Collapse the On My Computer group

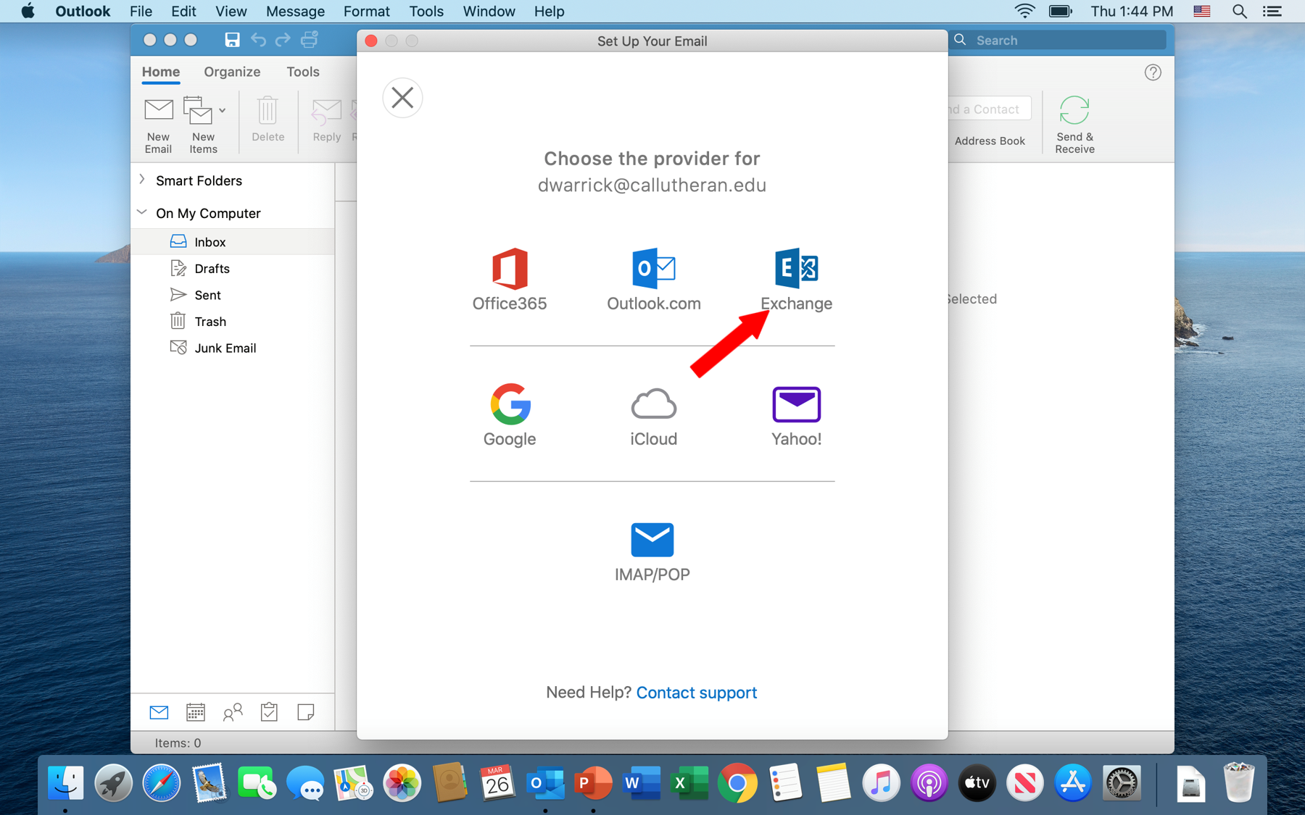142,212
